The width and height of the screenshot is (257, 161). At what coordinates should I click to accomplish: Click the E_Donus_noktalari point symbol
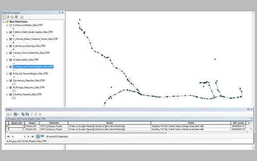pos(13,29)
